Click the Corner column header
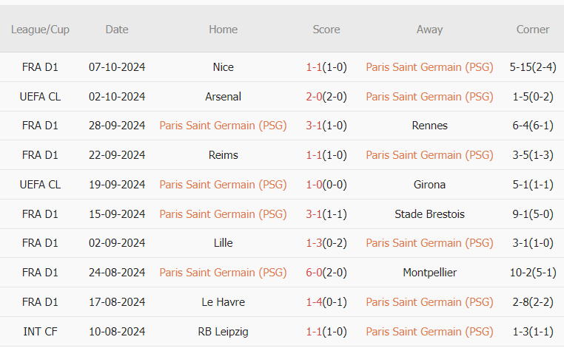Screen dimensions: 564x348 [x=533, y=30]
